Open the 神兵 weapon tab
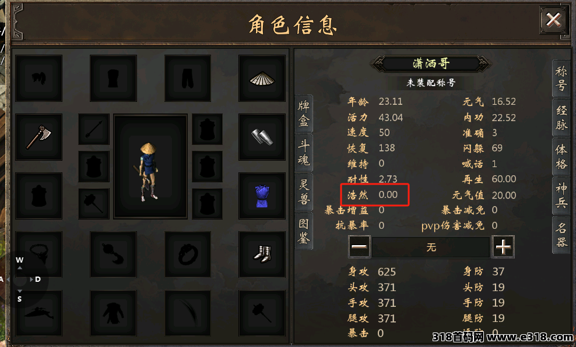576x347 pixels. click(x=561, y=196)
